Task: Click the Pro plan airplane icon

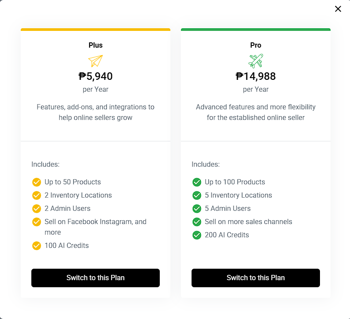Action: tap(256, 60)
